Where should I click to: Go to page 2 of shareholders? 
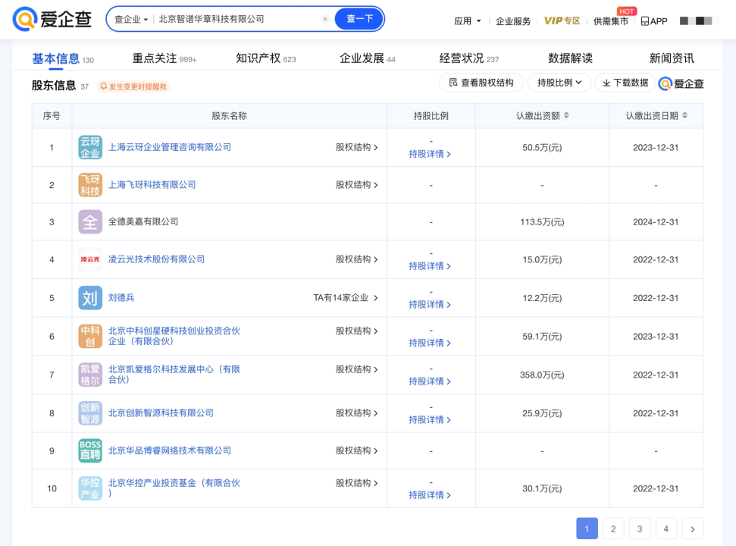(x=613, y=529)
